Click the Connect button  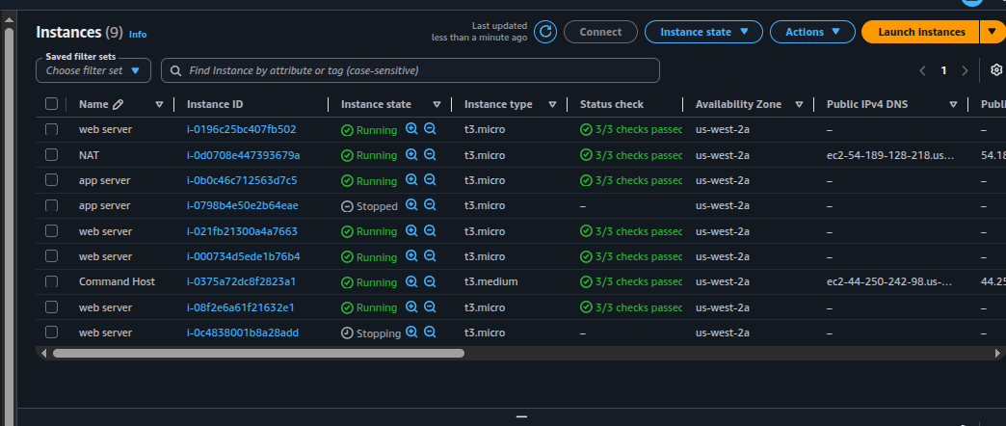[600, 32]
